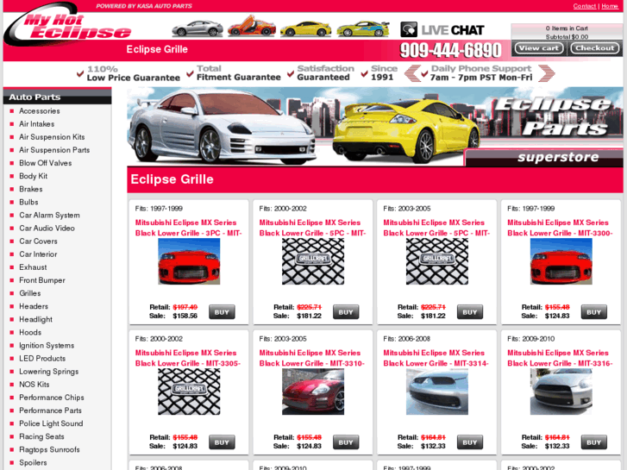
Task: Open MIT-3316 Lower Grille product title
Action: (x=560, y=359)
